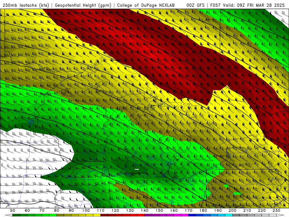This screenshot has height=217, width=289.
Task: Click the 80 label on the colorbar
Action: coord(56,210)
